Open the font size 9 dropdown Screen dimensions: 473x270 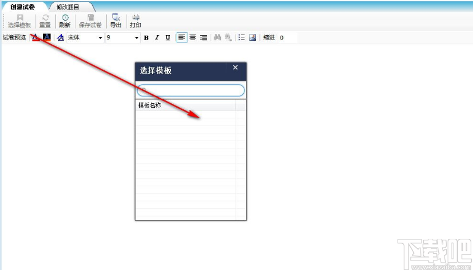click(x=123, y=37)
